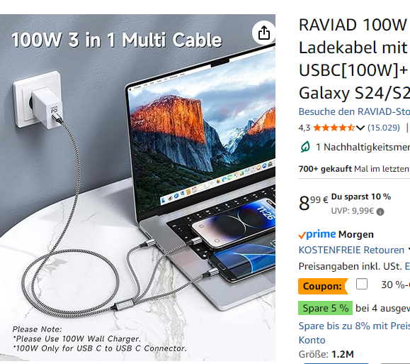Click the RAVIAD 100W product title

(x=354, y=59)
